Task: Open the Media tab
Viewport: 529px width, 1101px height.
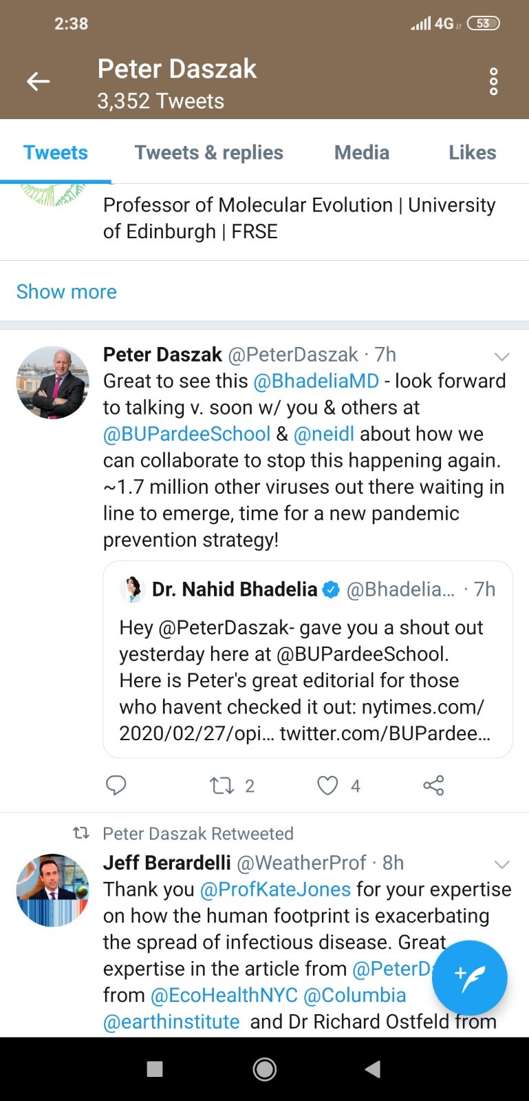Action: [x=362, y=153]
